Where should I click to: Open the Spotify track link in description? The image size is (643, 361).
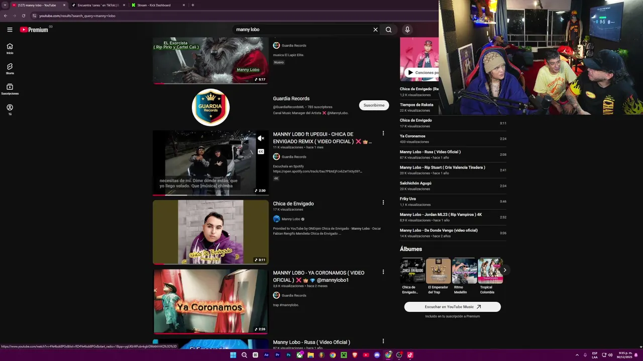tap(317, 171)
